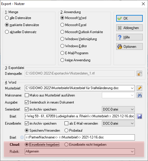Click the floppy disk icon beside Brief path
148x161 pixels.
click(140, 116)
